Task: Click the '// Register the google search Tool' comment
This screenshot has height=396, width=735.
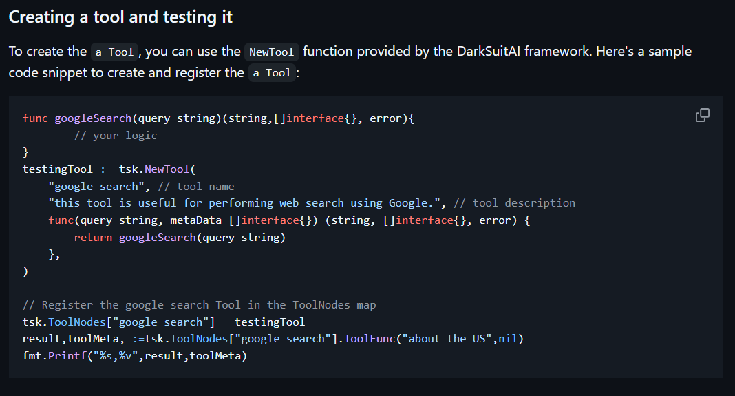Action: click(199, 305)
